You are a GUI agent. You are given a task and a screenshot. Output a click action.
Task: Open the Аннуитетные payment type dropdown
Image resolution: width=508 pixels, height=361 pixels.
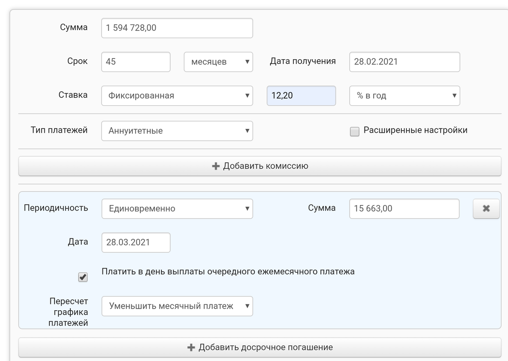point(177,131)
